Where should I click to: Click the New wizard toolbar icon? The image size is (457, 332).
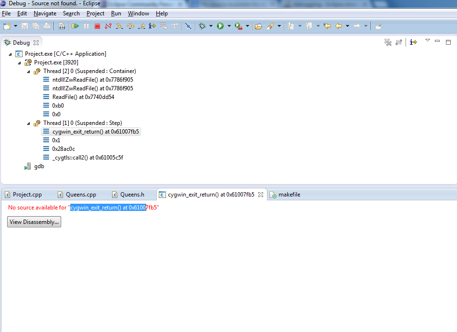point(7,26)
